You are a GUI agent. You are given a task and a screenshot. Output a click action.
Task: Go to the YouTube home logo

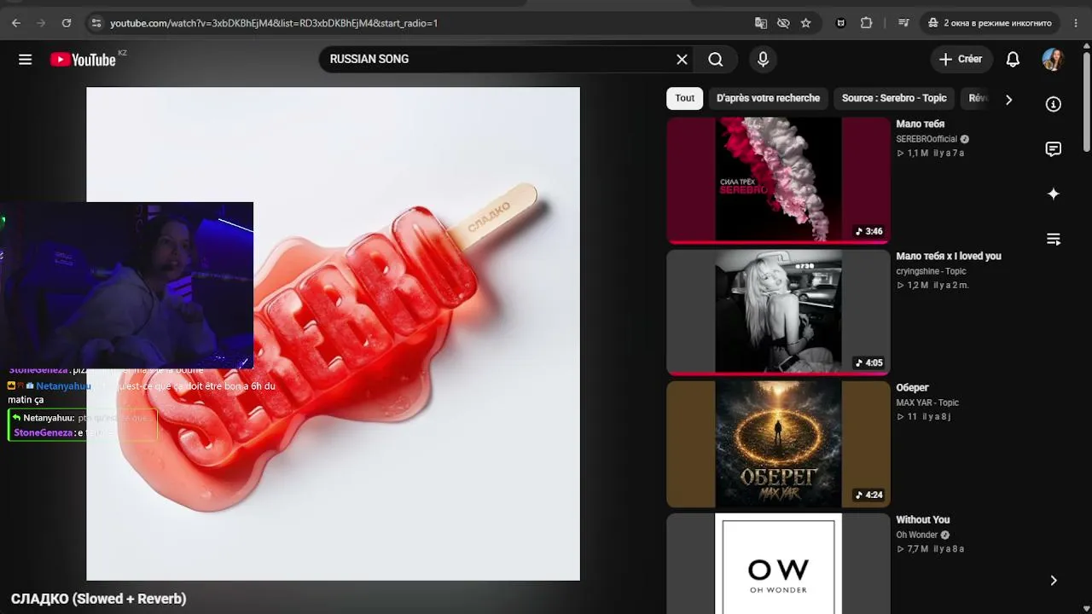83,60
